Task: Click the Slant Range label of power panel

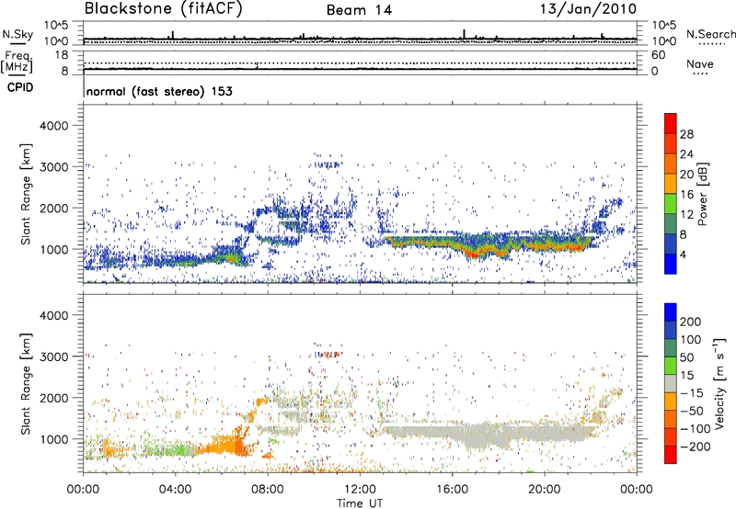Action: click(26, 194)
